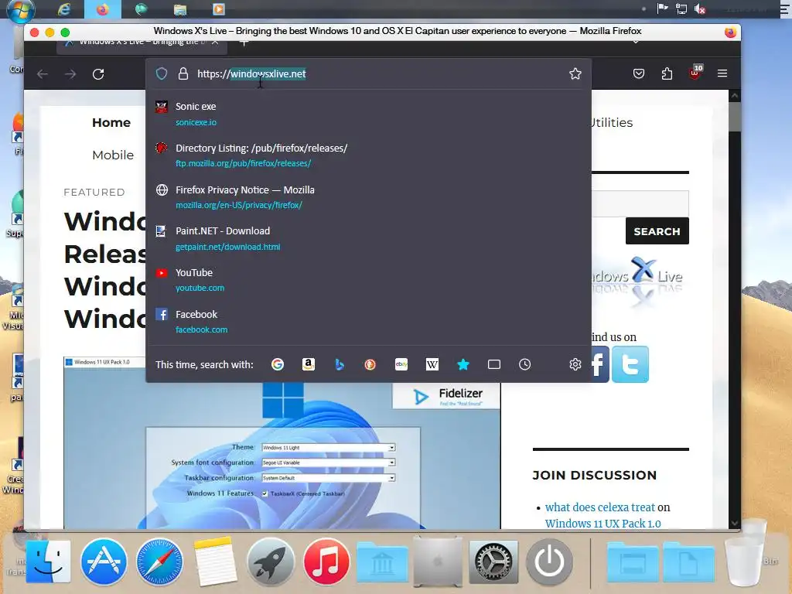This screenshot has height=594, width=792.
Task: Search this time with Amazon
Action: 309,364
